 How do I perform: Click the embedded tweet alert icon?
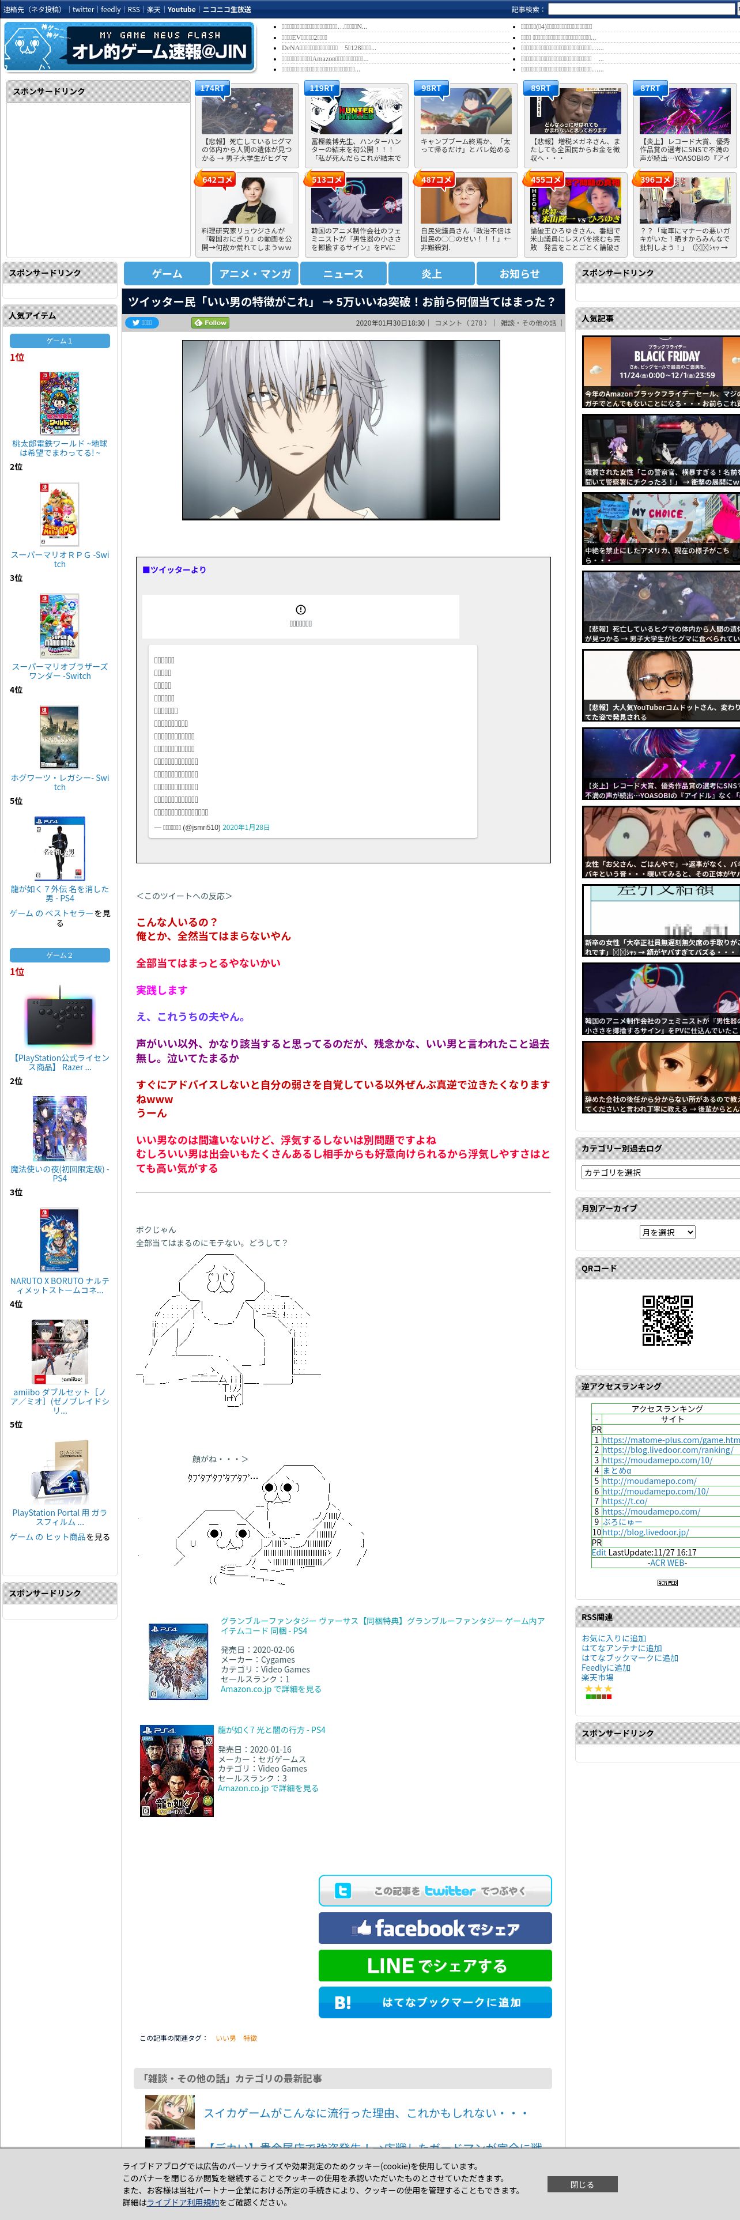[x=301, y=609]
